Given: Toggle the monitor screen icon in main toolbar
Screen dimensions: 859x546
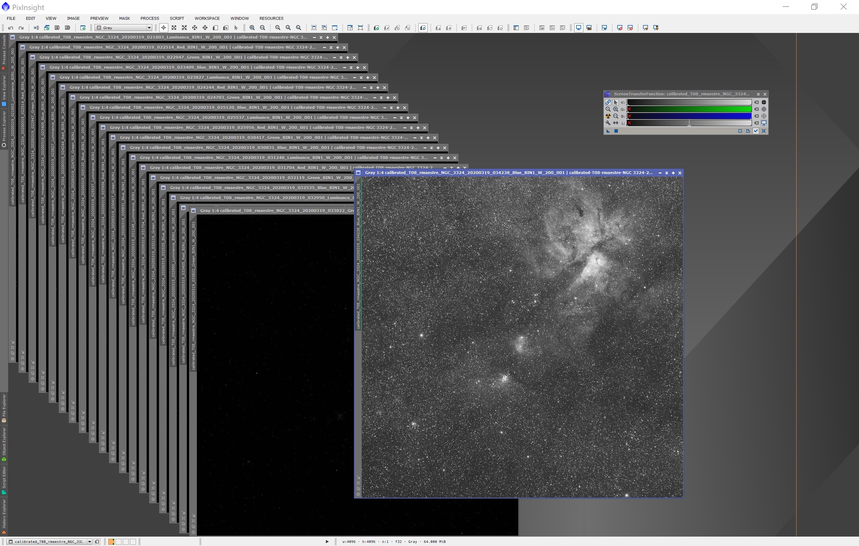Looking at the screenshot, I should (x=579, y=28).
